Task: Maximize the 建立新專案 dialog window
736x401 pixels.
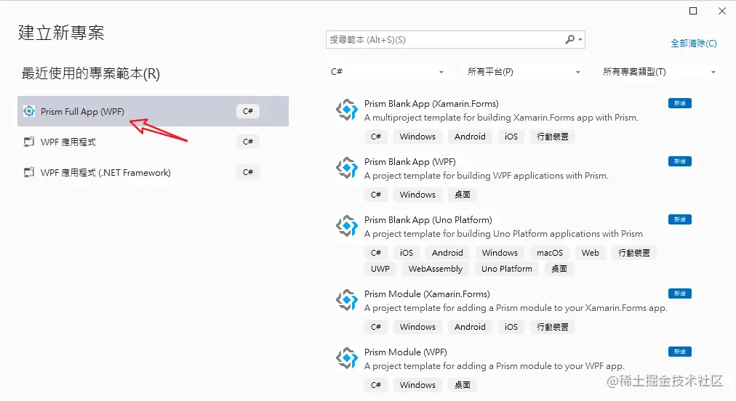Action: coord(693,11)
